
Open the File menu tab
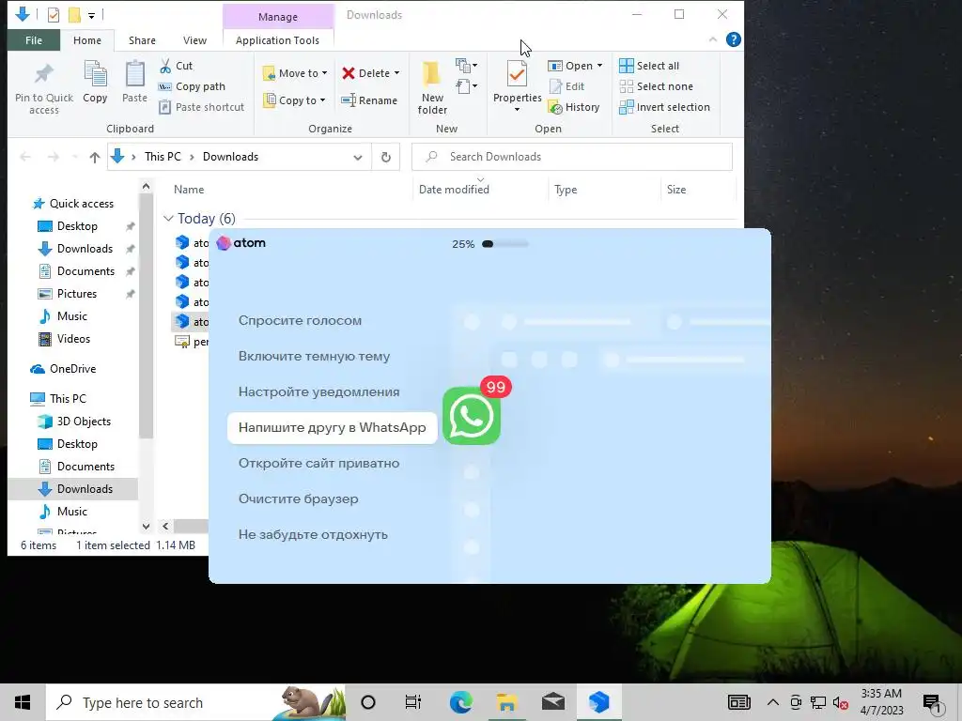[34, 40]
